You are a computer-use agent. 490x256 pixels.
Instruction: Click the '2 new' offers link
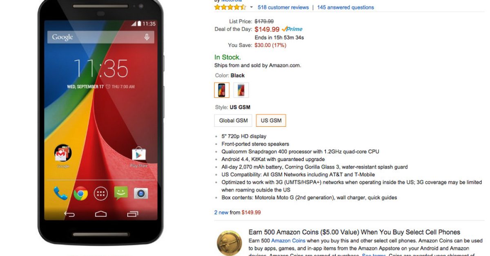[x=221, y=212]
